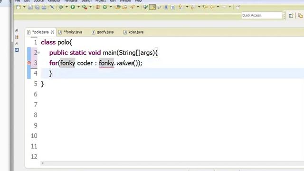The height and width of the screenshot is (171, 304).
Task: Open the Window menu
Action: [125, 1]
